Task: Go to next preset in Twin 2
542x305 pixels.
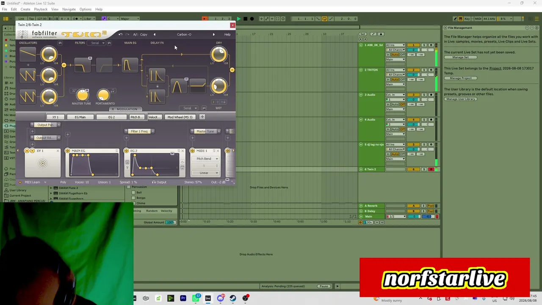Action: 213,34
